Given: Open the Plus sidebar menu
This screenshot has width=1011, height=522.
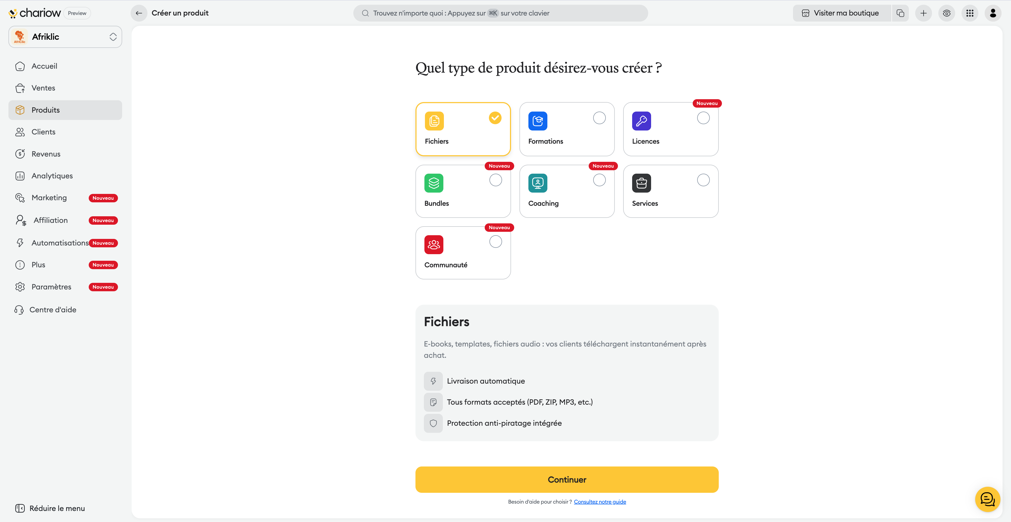Looking at the screenshot, I should click(x=38, y=265).
